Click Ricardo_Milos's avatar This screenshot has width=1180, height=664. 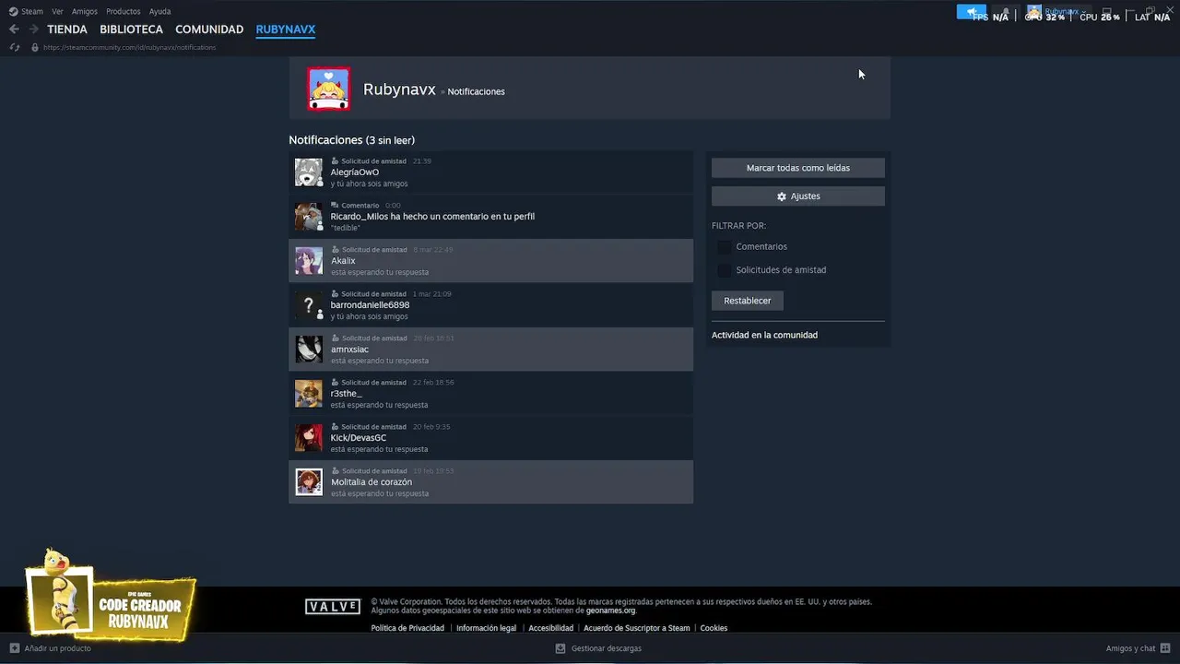(x=309, y=217)
